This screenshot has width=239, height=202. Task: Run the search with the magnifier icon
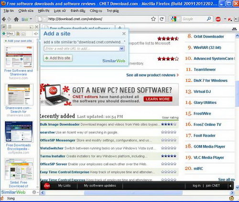pos(209,19)
